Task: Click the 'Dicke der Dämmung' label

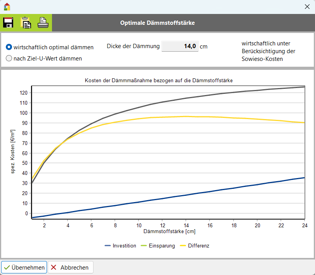Action: pyautogui.click(x=133, y=46)
